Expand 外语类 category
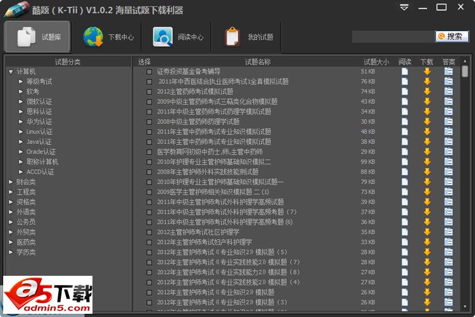 pos(11,212)
